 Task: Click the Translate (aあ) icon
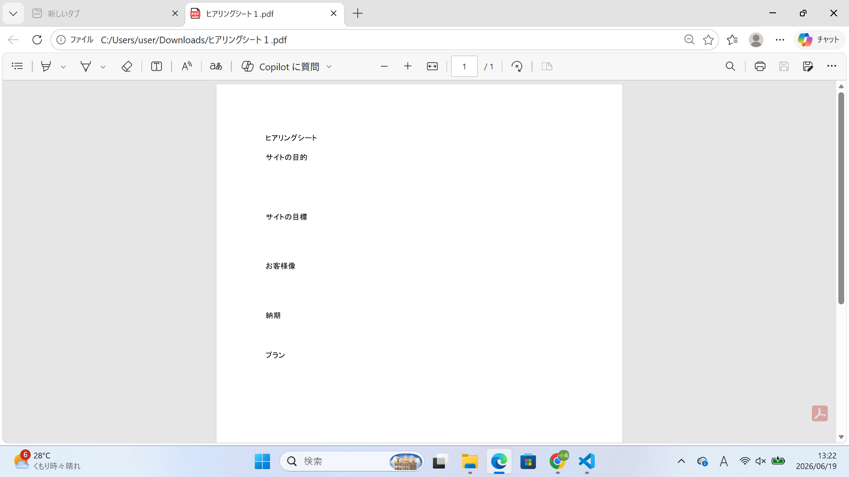tap(216, 66)
